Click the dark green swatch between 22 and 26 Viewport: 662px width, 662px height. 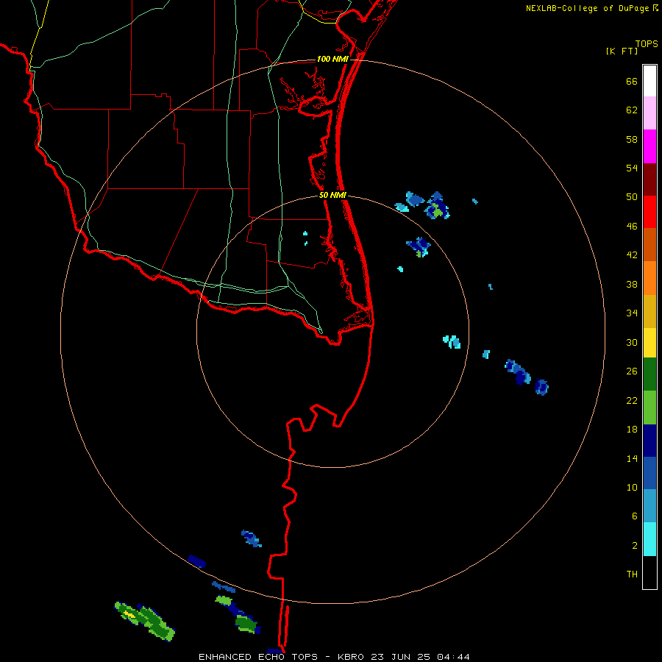(649, 374)
